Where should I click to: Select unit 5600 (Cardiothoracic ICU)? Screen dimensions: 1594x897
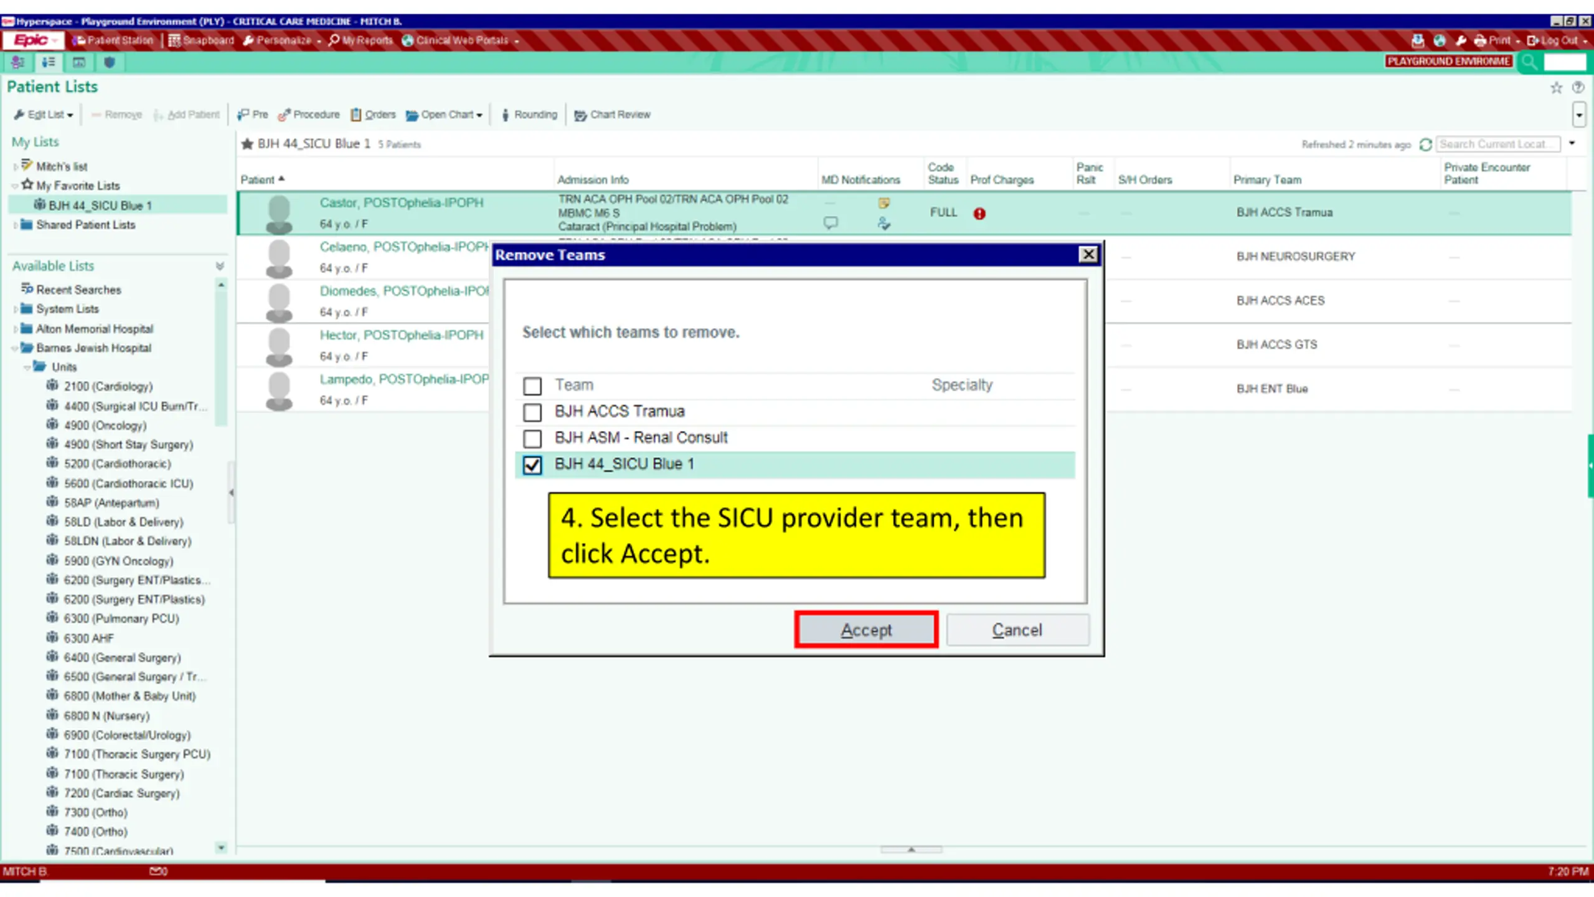128,483
